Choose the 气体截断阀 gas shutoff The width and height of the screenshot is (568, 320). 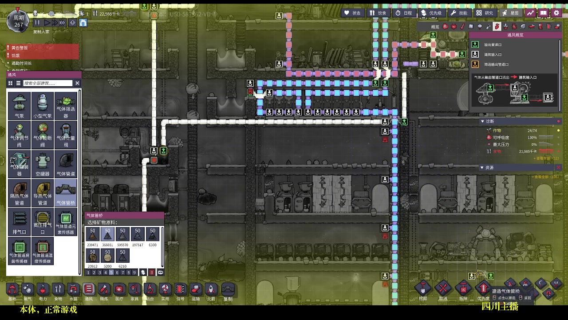click(x=43, y=135)
